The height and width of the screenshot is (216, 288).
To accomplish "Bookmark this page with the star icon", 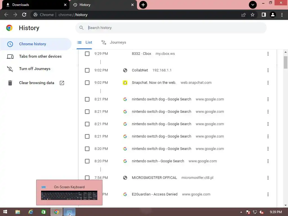I will (253, 15).
